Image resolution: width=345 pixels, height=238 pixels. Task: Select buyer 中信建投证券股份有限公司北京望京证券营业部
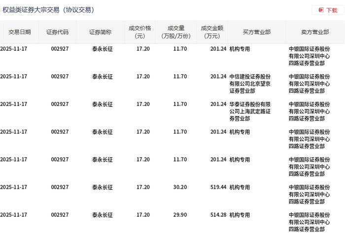point(250,84)
